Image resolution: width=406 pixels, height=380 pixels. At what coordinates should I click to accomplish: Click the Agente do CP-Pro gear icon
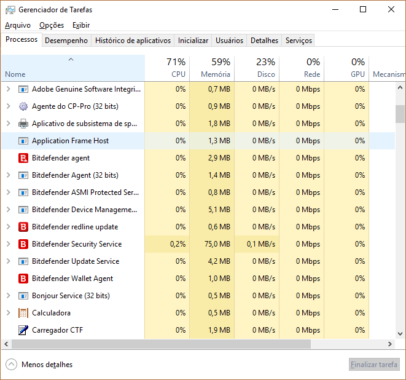click(x=23, y=106)
